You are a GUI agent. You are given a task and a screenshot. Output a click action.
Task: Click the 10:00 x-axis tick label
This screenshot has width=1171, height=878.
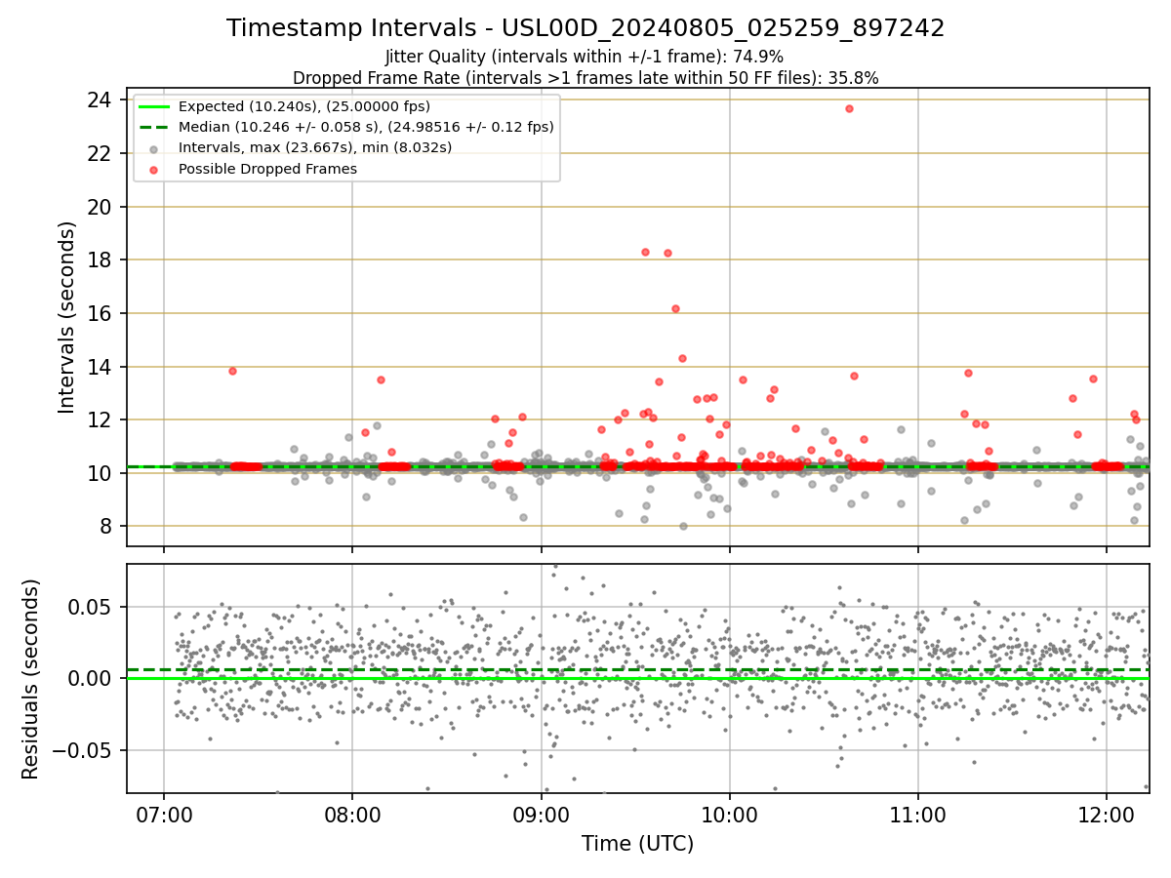(730, 815)
